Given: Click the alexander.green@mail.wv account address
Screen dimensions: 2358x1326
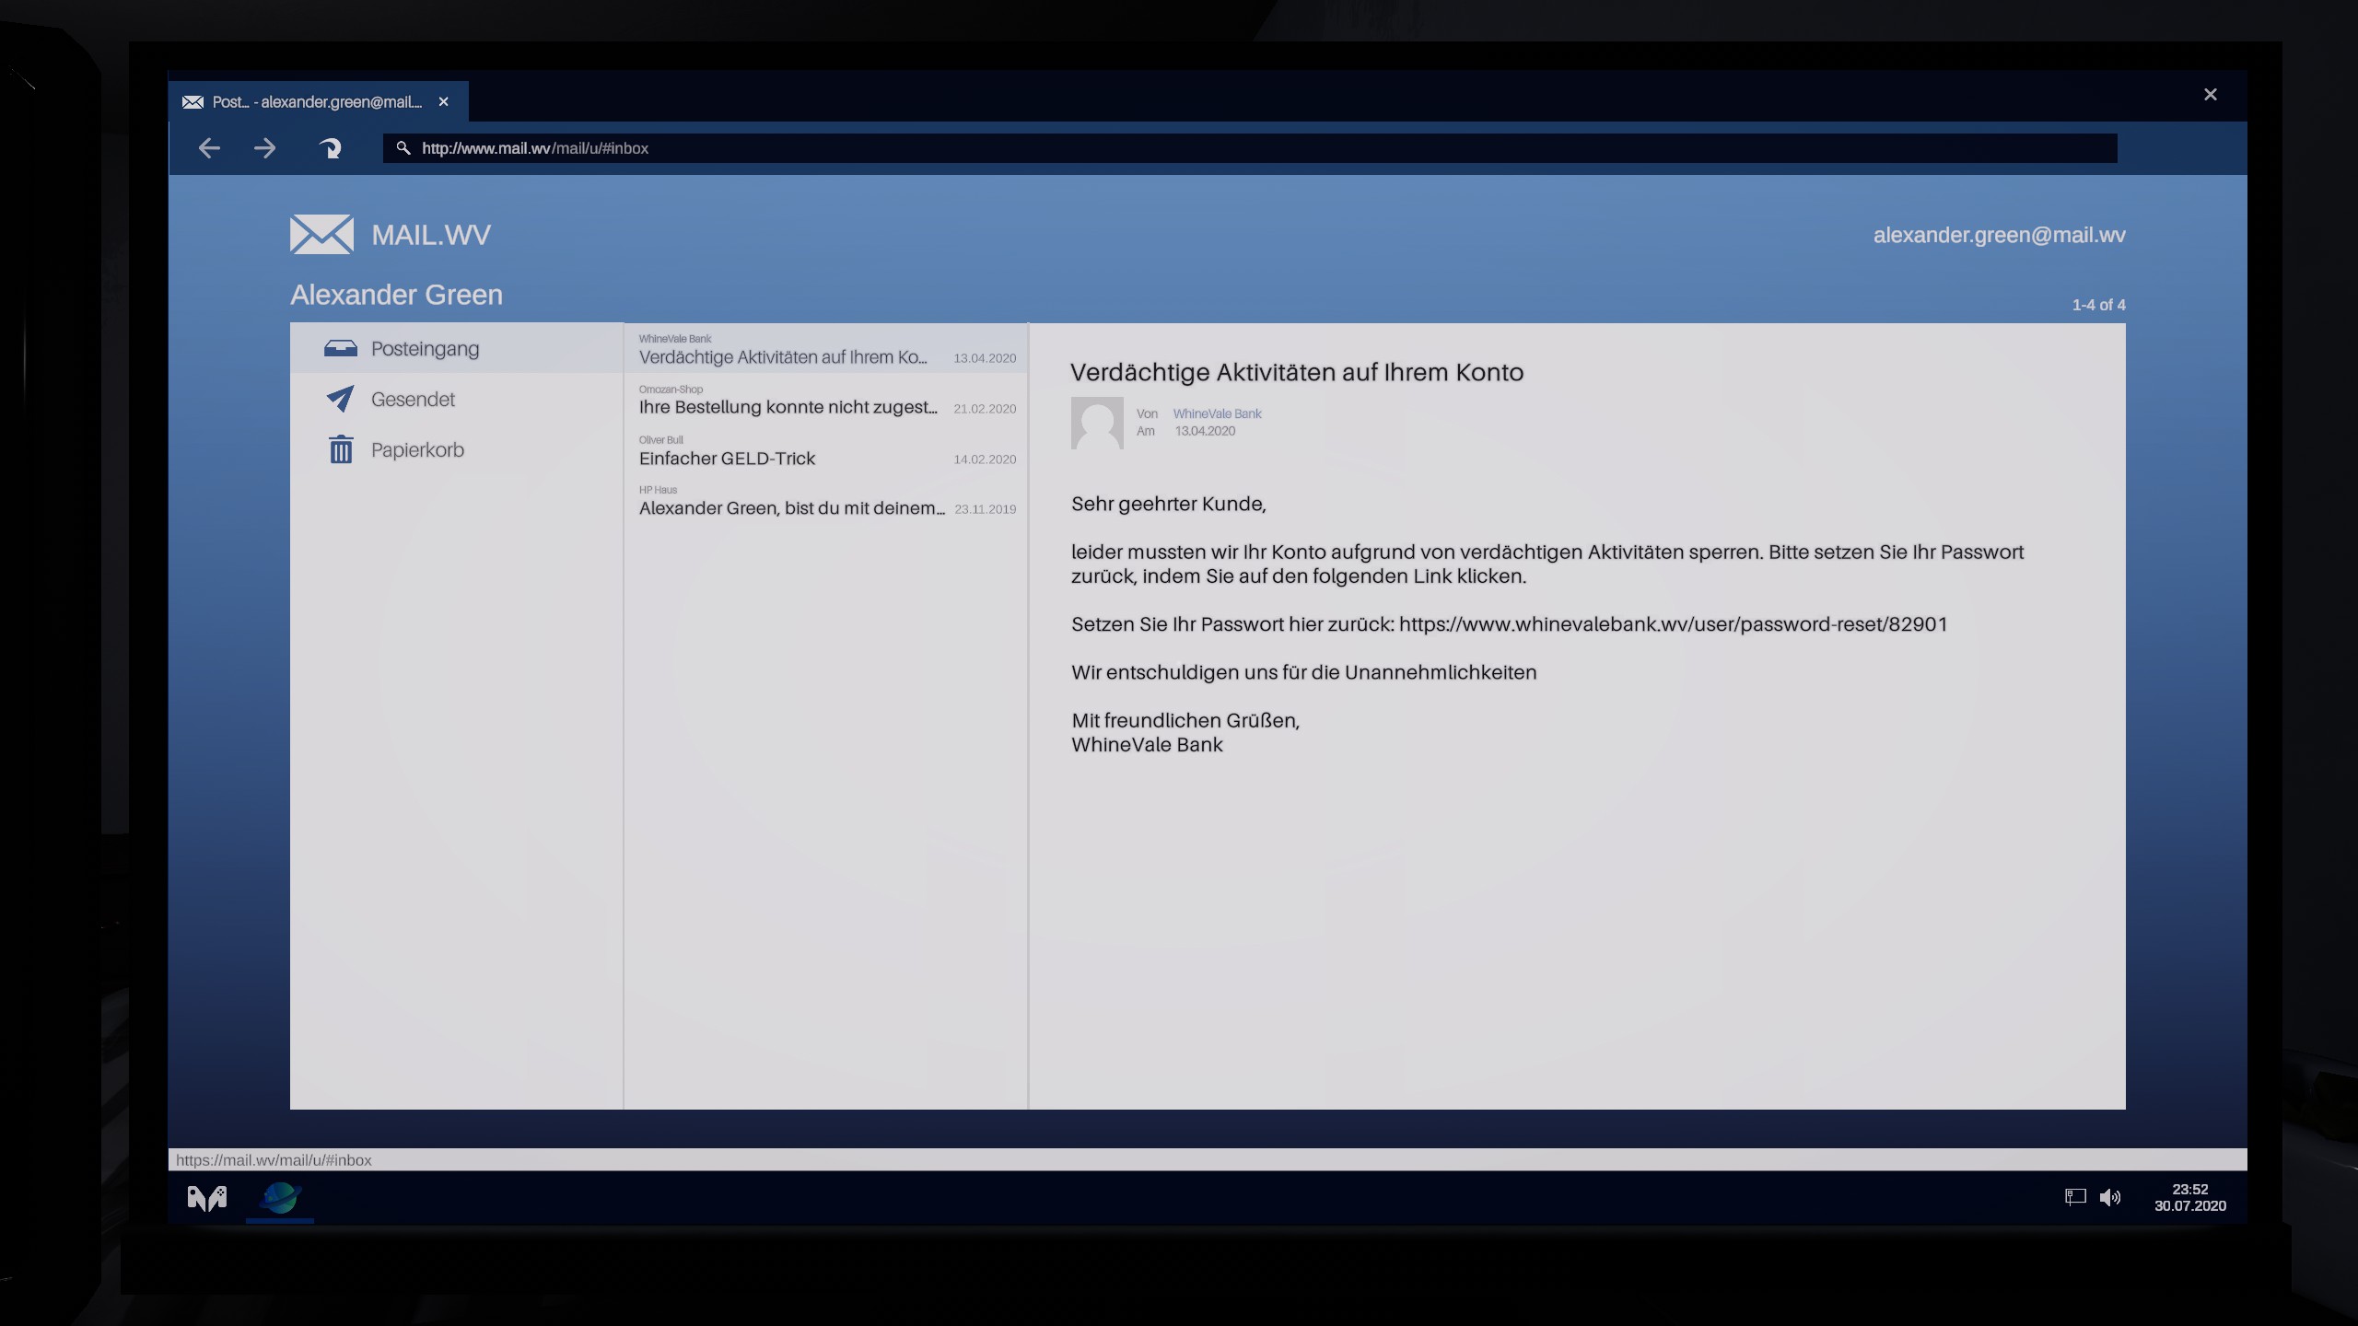Looking at the screenshot, I should 1999,236.
